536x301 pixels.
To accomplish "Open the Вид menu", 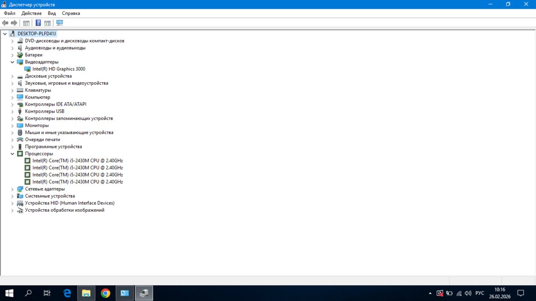I will click(x=52, y=13).
